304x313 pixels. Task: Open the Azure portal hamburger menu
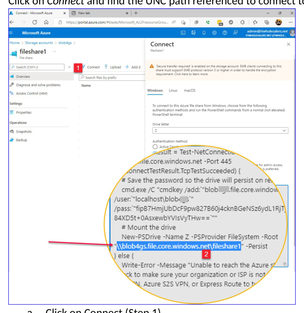pos(11,33)
